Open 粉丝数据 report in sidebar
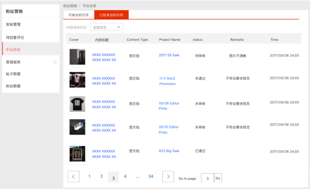310x189 pixels. coord(13,86)
